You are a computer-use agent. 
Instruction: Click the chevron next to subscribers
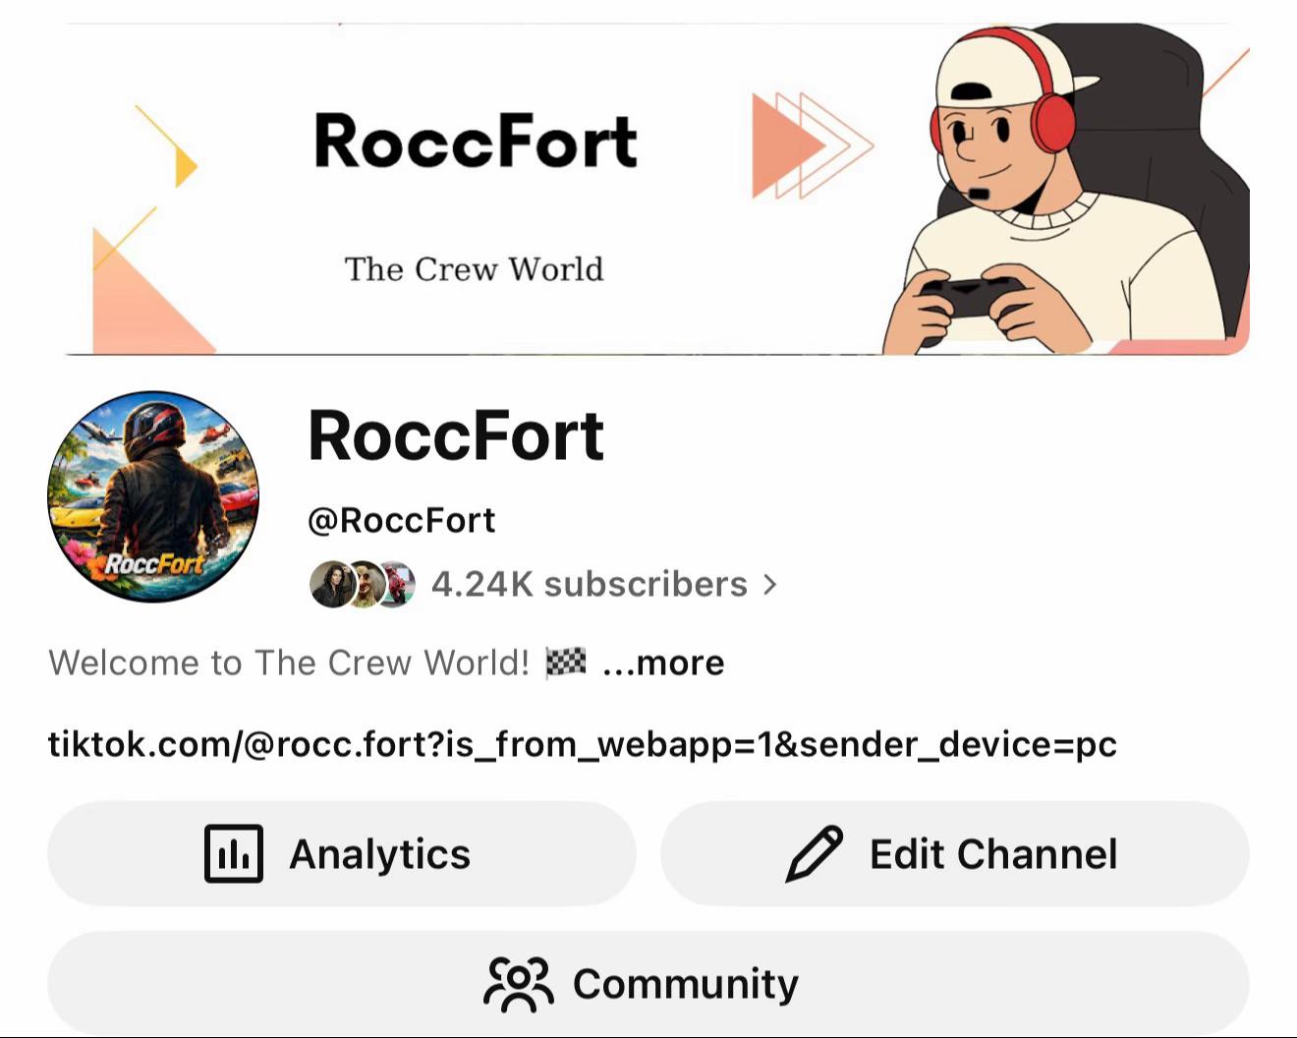point(770,585)
